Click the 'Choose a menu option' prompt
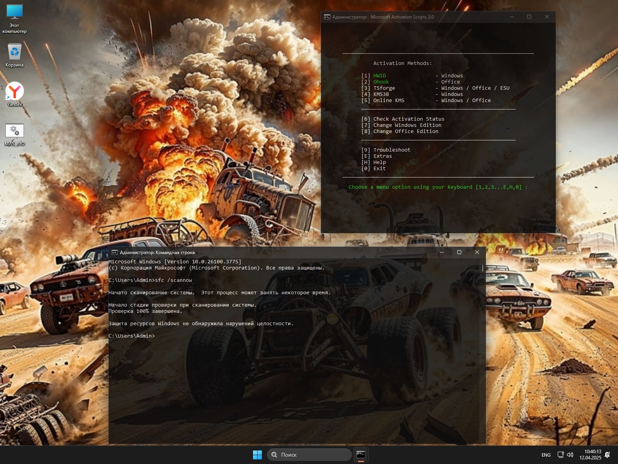Screen dimensions: 618x464 pyautogui.click(x=438, y=187)
